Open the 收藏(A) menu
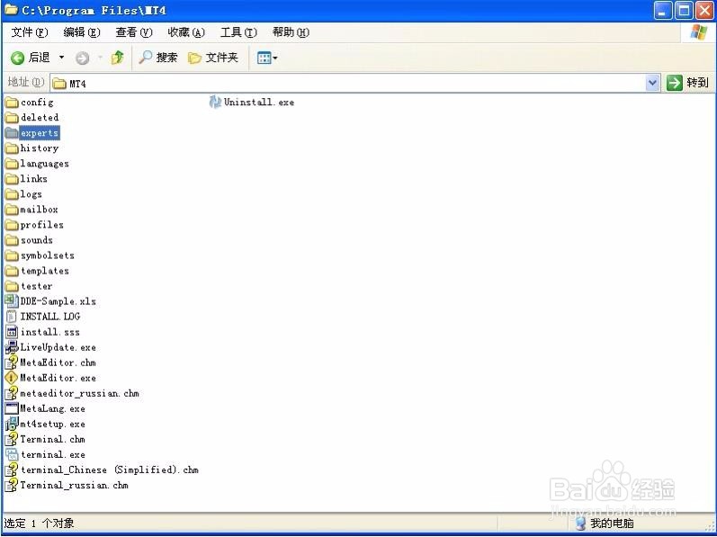 (186, 32)
